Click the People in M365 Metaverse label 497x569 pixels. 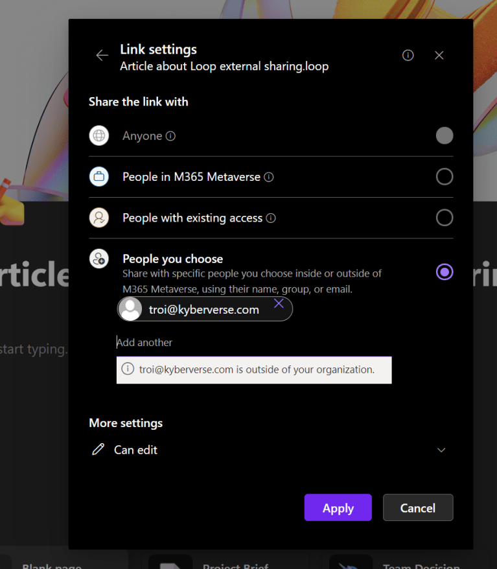[192, 177]
